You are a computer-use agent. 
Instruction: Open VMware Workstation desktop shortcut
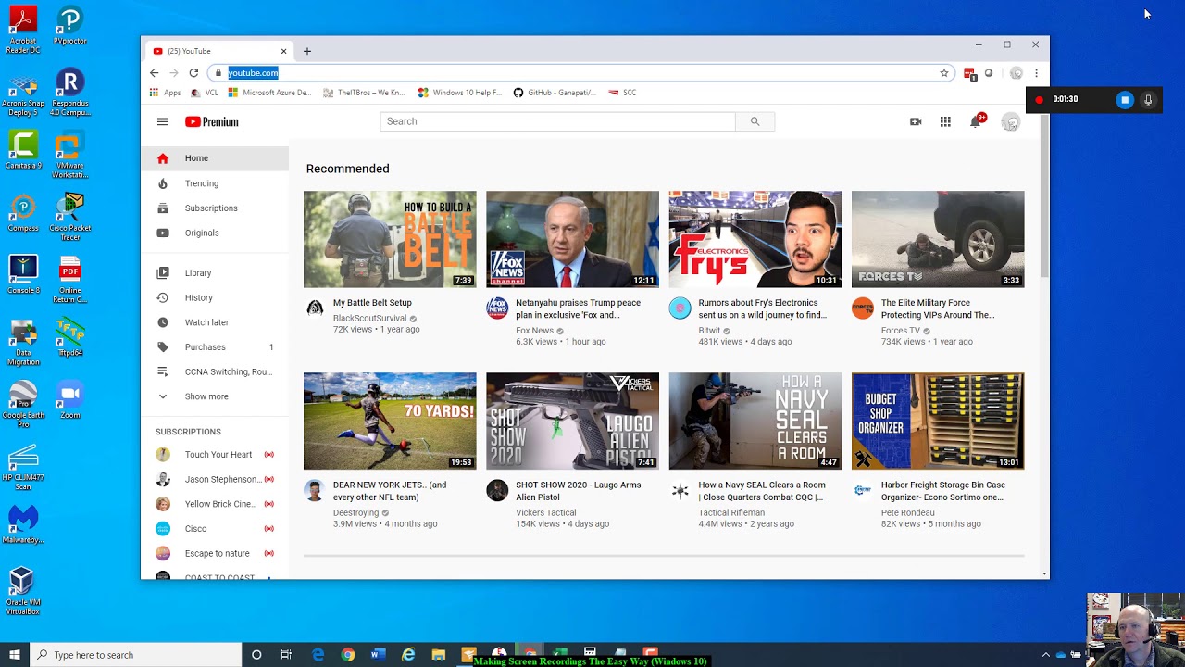tap(69, 156)
